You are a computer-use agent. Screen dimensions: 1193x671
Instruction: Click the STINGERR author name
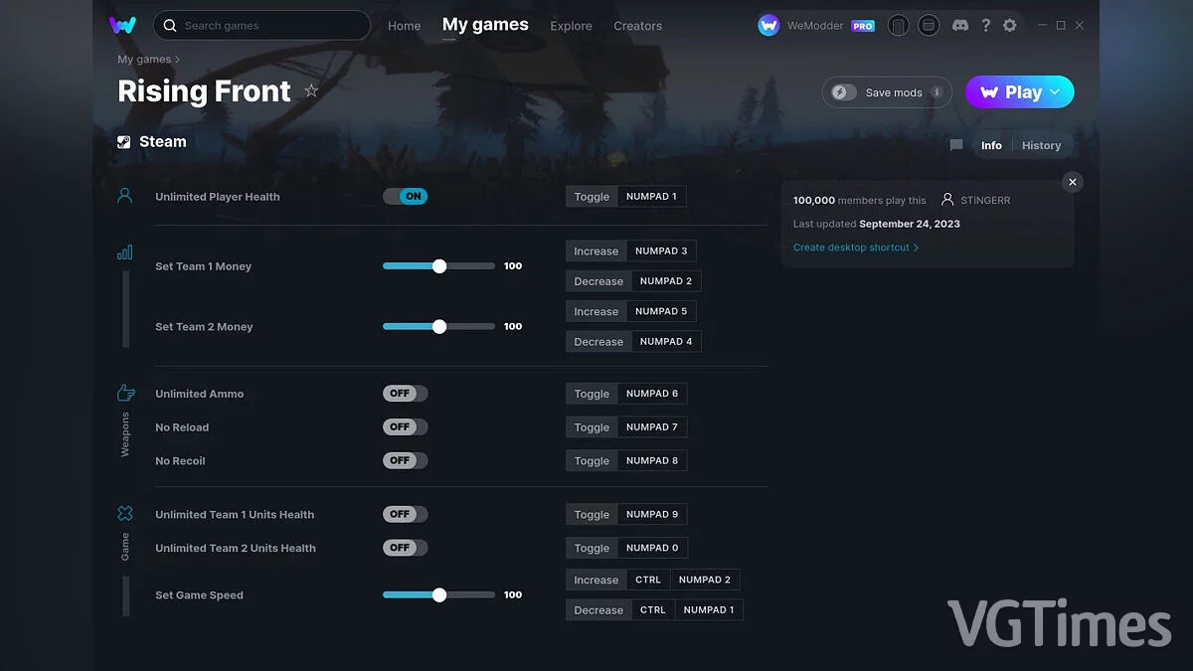tap(985, 201)
